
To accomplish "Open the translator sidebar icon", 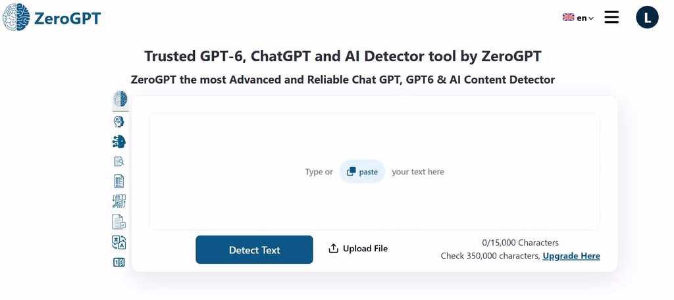I will (119, 242).
